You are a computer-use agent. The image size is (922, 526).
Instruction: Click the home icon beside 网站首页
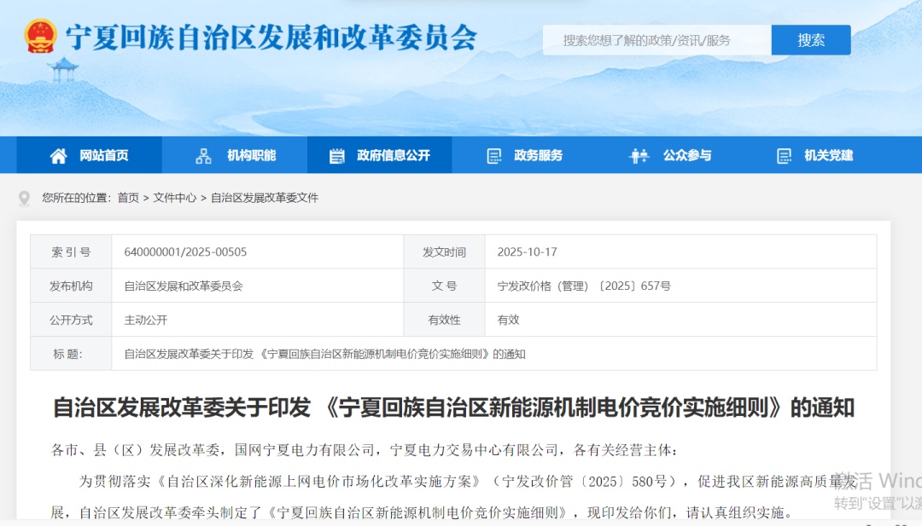58,156
